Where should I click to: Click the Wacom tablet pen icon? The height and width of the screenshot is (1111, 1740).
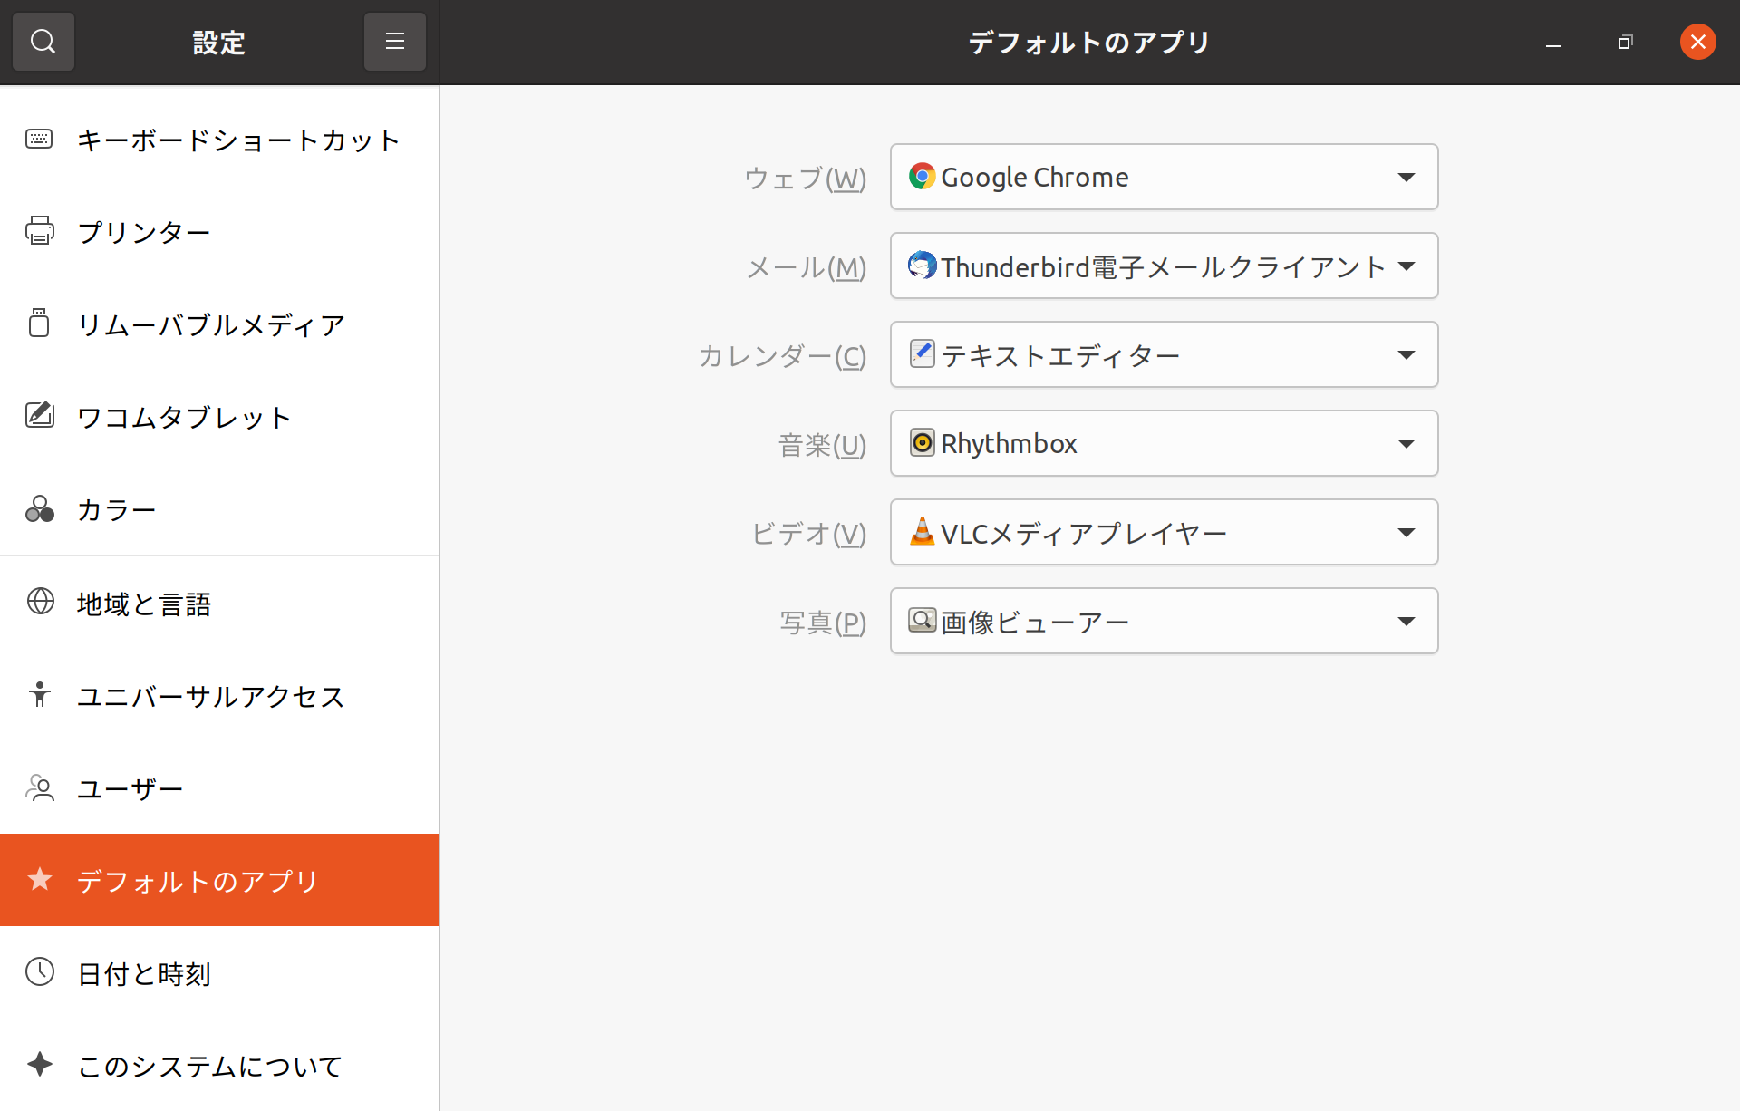tap(39, 416)
